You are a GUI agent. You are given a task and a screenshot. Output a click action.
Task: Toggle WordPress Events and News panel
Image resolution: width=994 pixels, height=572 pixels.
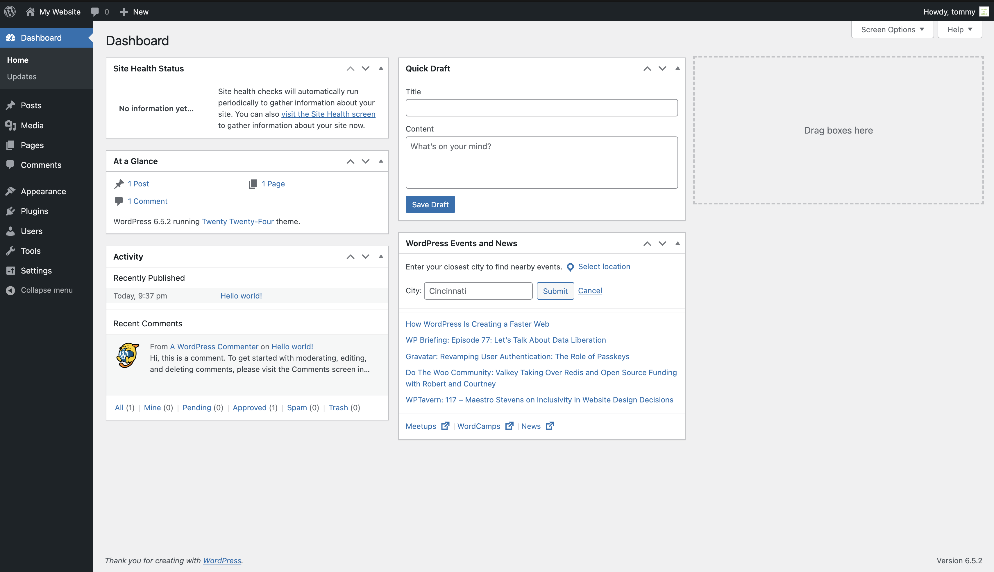click(x=677, y=243)
